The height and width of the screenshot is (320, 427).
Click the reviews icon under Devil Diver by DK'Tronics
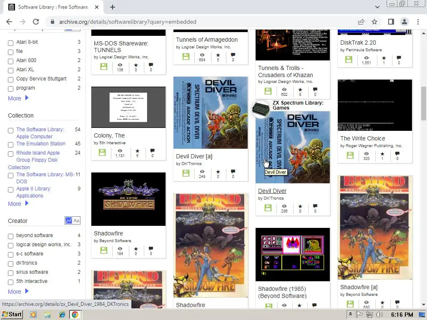pyautogui.click(x=315, y=206)
